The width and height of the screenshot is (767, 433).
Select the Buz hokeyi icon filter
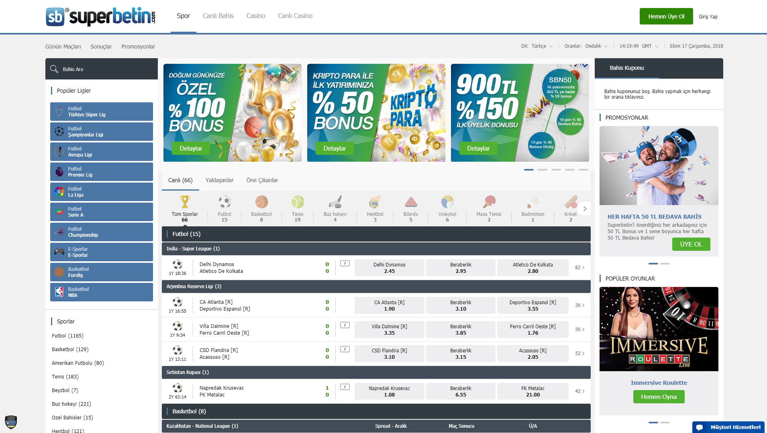[x=335, y=202]
